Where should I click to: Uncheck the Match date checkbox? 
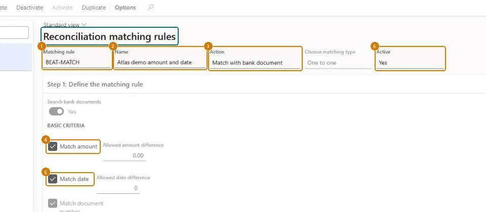pyautogui.click(x=53, y=179)
